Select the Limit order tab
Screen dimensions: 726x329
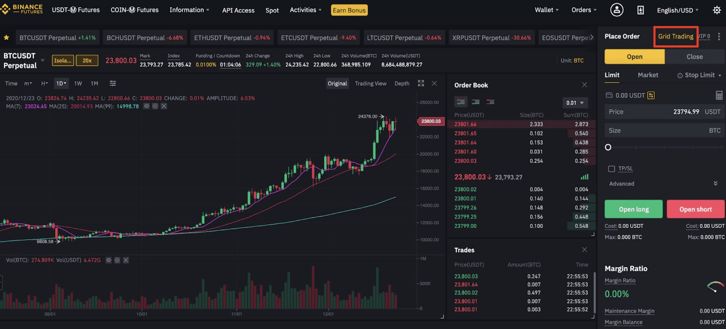coord(612,75)
